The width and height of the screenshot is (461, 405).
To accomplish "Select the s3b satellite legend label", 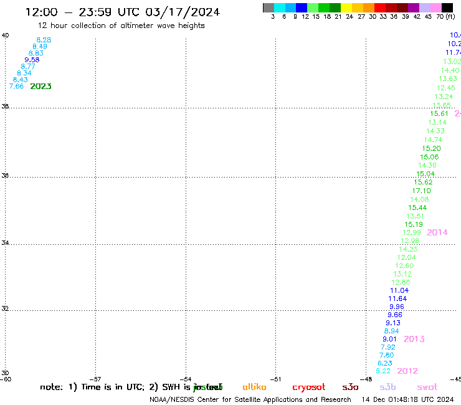I will 387,387.
